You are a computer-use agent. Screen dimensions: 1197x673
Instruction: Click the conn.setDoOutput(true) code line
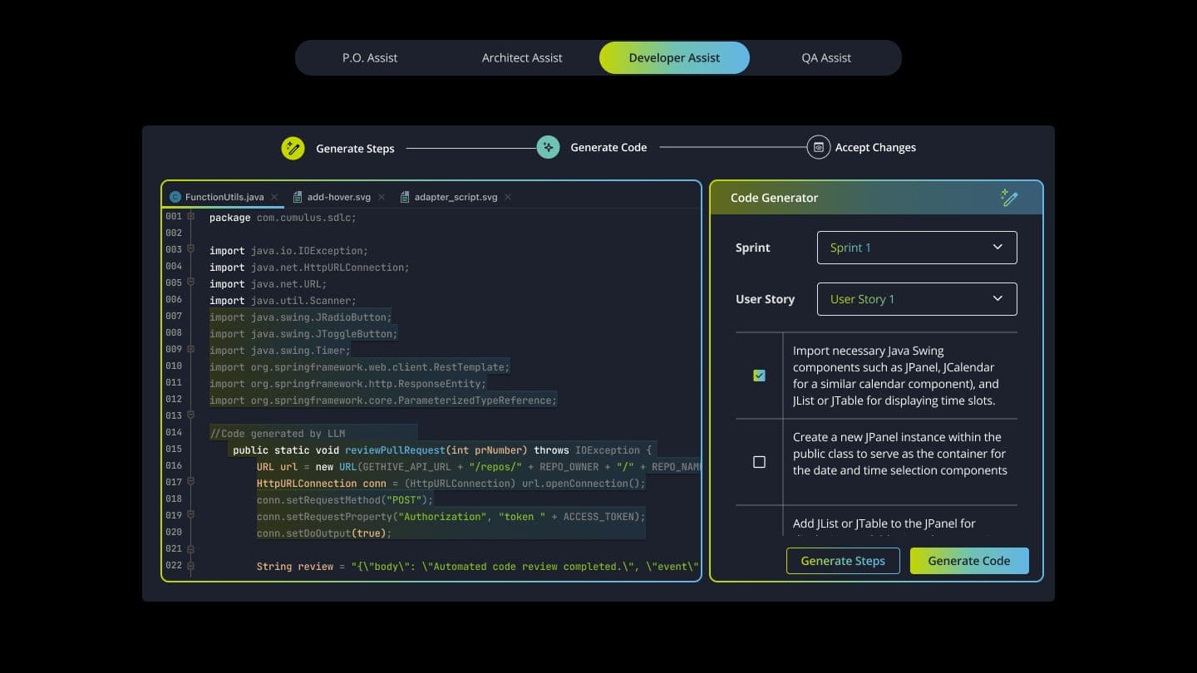click(x=324, y=533)
